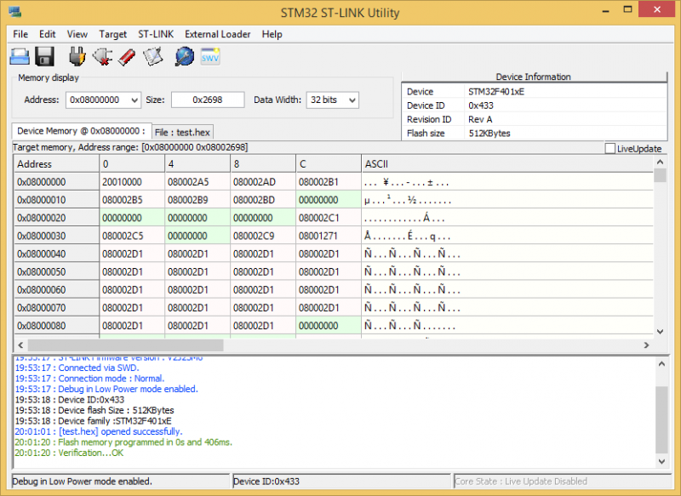Select green 00000000 cell in row 0x08000010
The width and height of the screenshot is (681, 496).
pyautogui.click(x=329, y=200)
